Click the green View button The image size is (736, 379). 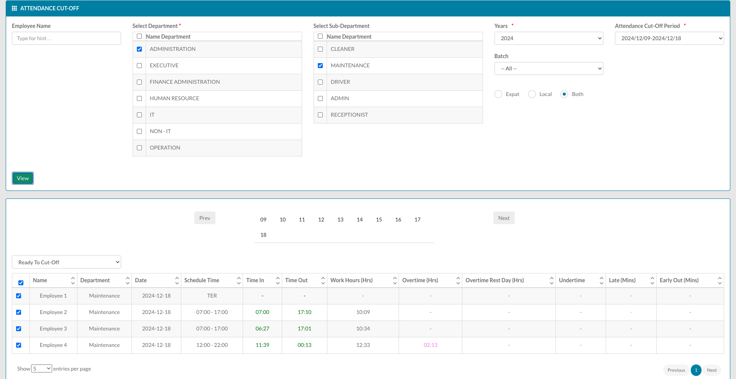click(23, 178)
